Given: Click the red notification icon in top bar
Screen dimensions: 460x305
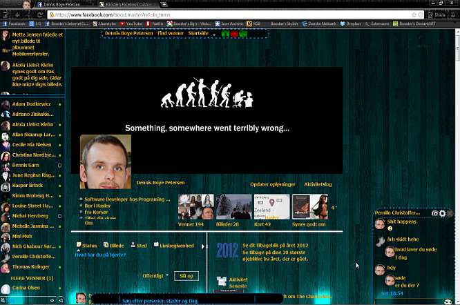Looking at the screenshot, I should tap(234, 34).
